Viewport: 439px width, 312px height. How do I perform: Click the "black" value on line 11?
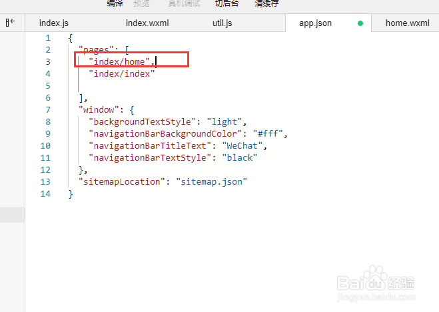239,158
